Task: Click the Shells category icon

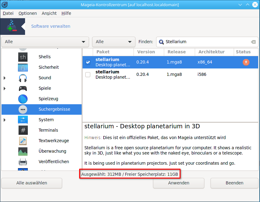Action: 23,57
